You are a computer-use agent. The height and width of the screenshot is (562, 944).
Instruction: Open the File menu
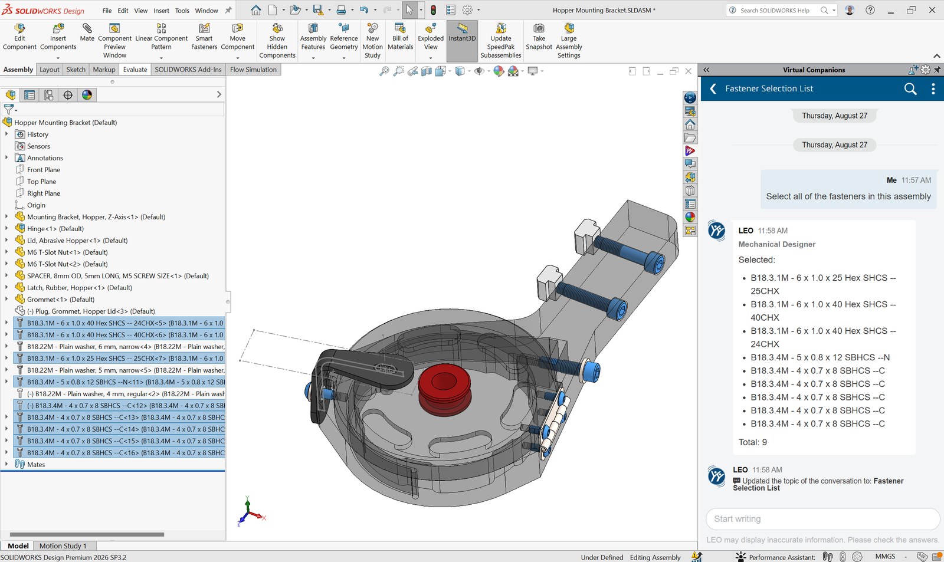click(x=107, y=11)
